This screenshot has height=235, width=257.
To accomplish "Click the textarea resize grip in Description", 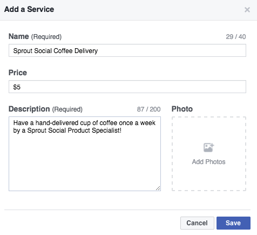I will [158, 188].
